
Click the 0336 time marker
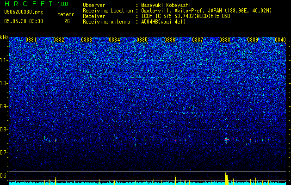pos(170,40)
